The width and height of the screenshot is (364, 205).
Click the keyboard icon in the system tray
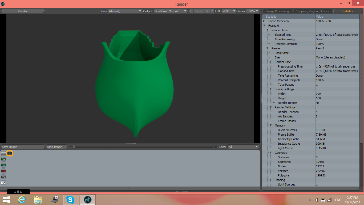323,200
